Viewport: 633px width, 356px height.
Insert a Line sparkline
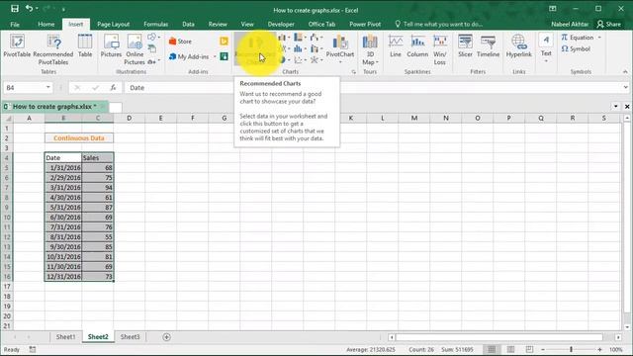396,45
